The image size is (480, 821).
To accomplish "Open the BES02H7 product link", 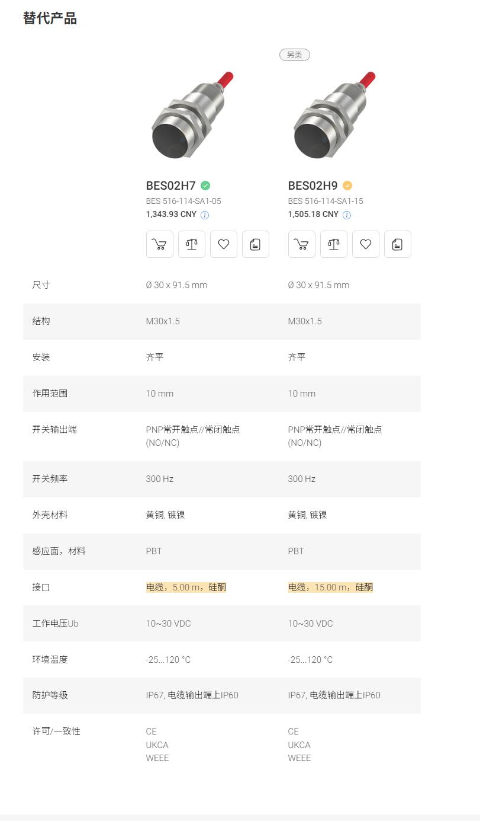I will click(170, 185).
